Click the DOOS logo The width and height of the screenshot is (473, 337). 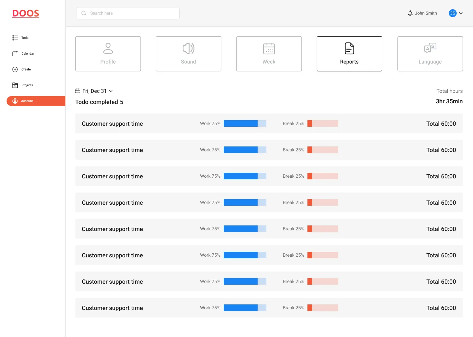coord(26,13)
